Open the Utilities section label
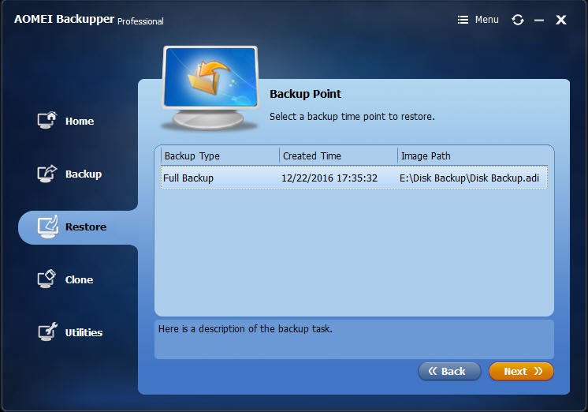The width and height of the screenshot is (588, 412). tap(84, 332)
